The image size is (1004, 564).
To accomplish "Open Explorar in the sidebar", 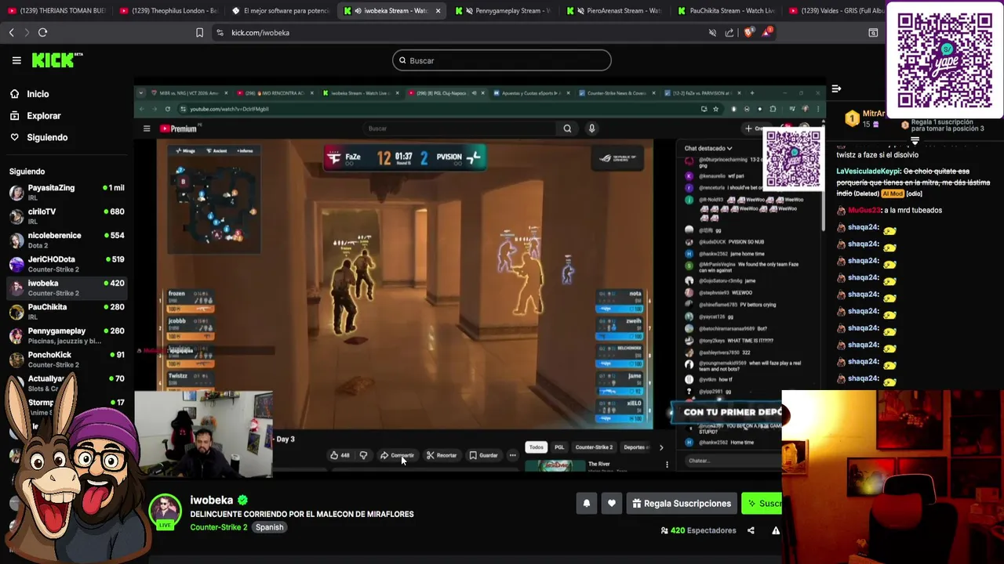I will click(x=43, y=116).
